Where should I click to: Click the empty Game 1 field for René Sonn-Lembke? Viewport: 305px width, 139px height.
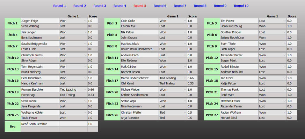(x=73, y=124)
